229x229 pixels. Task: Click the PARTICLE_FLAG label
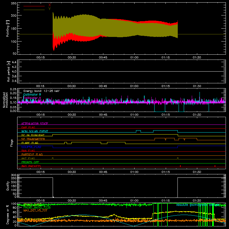click(x=32, y=154)
